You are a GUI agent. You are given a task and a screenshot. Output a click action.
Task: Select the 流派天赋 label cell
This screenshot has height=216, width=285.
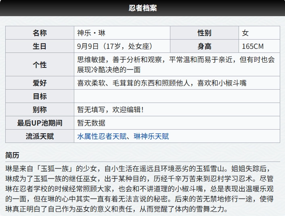click(40, 136)
